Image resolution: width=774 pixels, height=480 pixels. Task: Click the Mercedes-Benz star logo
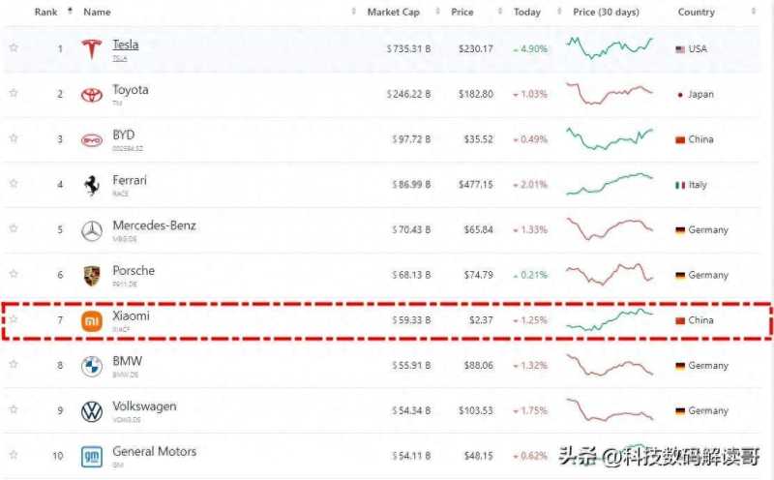pos(92,230)
